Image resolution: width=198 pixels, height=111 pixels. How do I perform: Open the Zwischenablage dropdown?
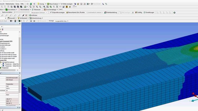pyautogui.click(x=51, y=10)
